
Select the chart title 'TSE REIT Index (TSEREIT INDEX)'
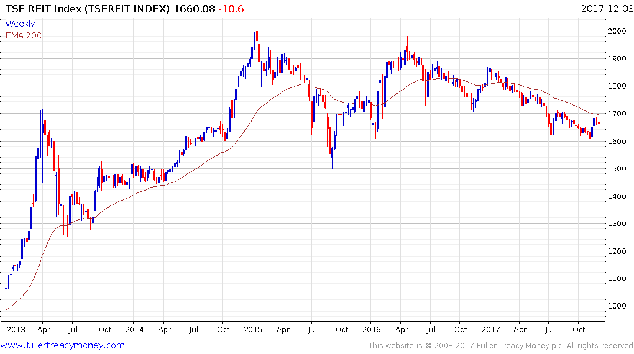[88, 9]
